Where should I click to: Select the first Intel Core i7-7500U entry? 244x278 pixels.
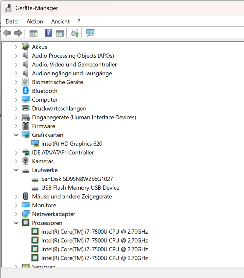coord(94,231)
